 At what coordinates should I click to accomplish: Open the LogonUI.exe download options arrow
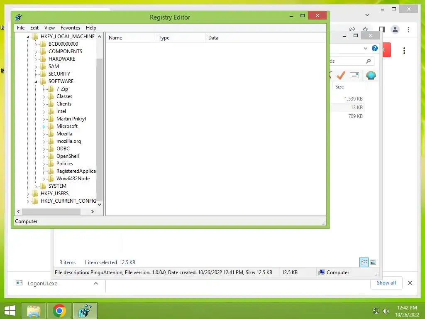[96, 283]
